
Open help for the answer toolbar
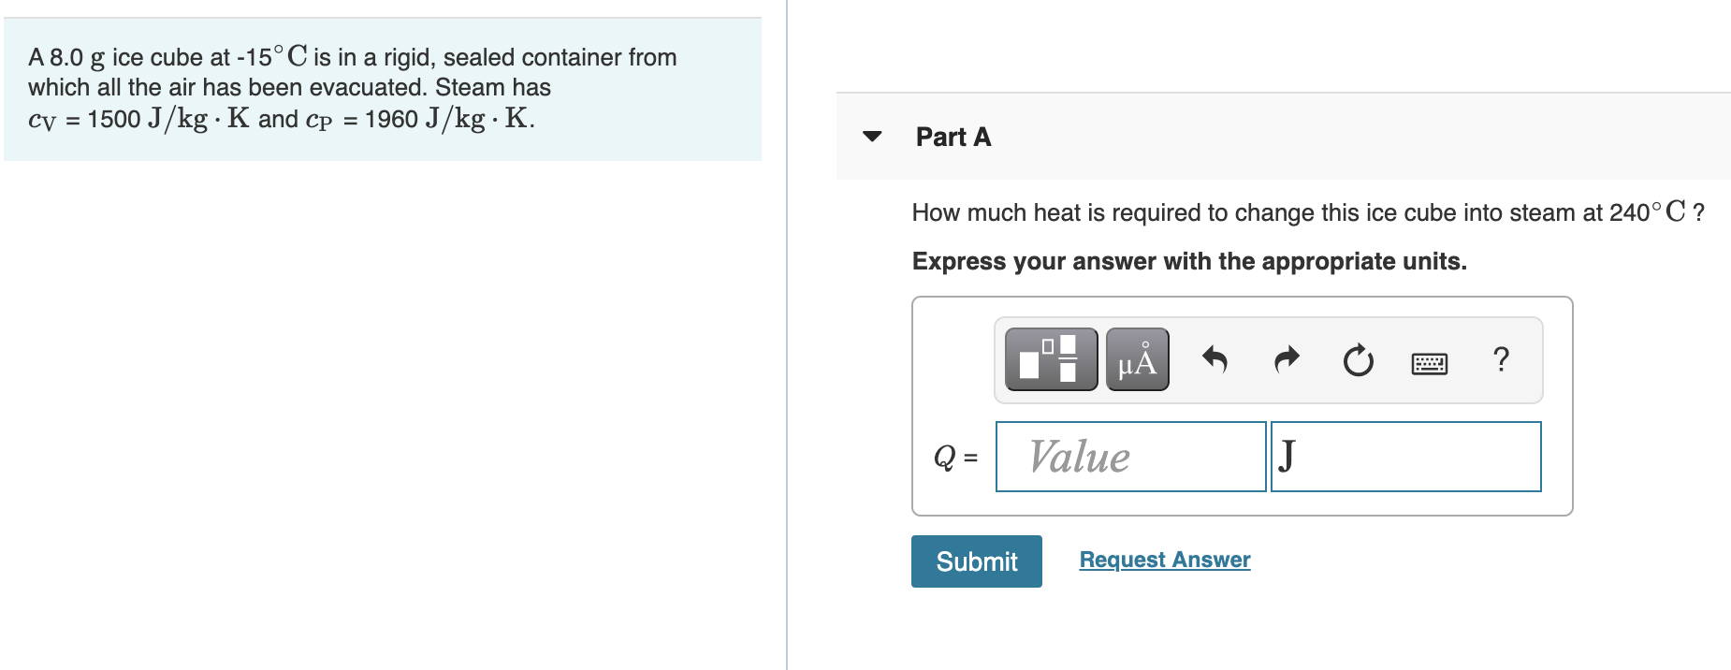click(x=1502, y=360)
